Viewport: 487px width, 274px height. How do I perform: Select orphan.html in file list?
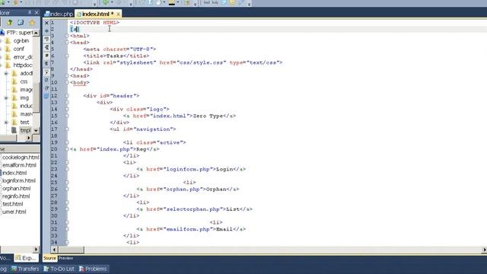pyautogui.click(x=17, y=188)
